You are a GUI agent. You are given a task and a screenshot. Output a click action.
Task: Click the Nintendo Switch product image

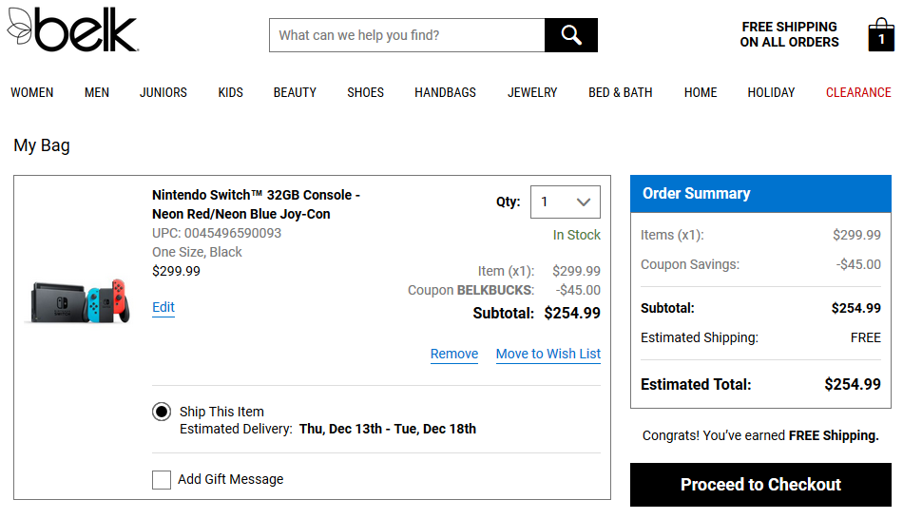coord(80,301)
